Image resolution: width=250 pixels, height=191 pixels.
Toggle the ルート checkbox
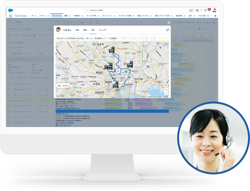pos(87,38)
